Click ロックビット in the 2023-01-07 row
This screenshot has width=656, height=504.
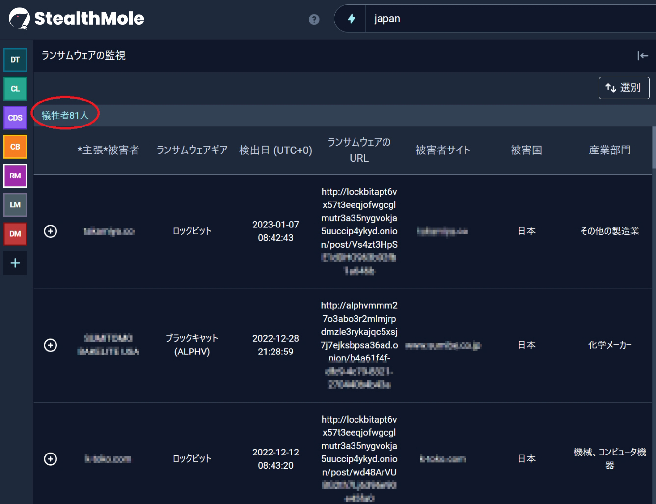(192, 231)
